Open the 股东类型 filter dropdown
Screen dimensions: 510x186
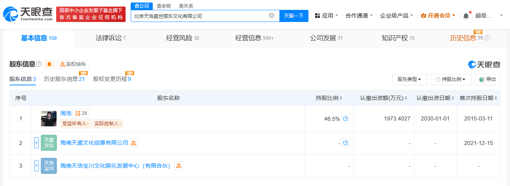click(409, 79)
